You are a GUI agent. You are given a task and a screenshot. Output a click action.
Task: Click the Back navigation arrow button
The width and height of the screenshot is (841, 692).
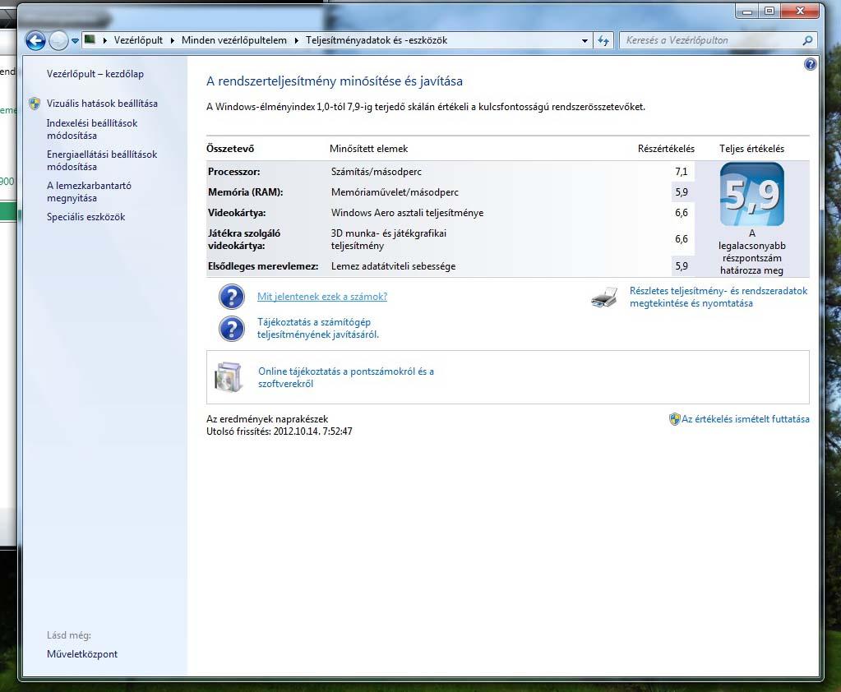35,40
